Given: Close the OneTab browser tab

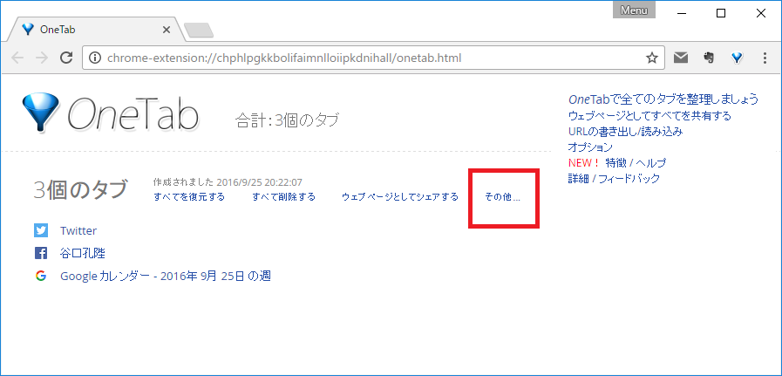Looking at the screenshot, I should [167, 29].
